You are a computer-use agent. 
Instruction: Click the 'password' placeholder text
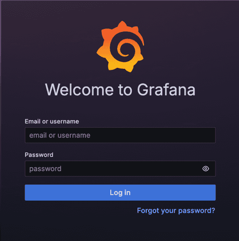45,169
